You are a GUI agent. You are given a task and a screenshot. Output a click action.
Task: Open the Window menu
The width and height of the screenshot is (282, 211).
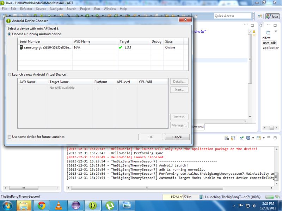click(110, 9)
